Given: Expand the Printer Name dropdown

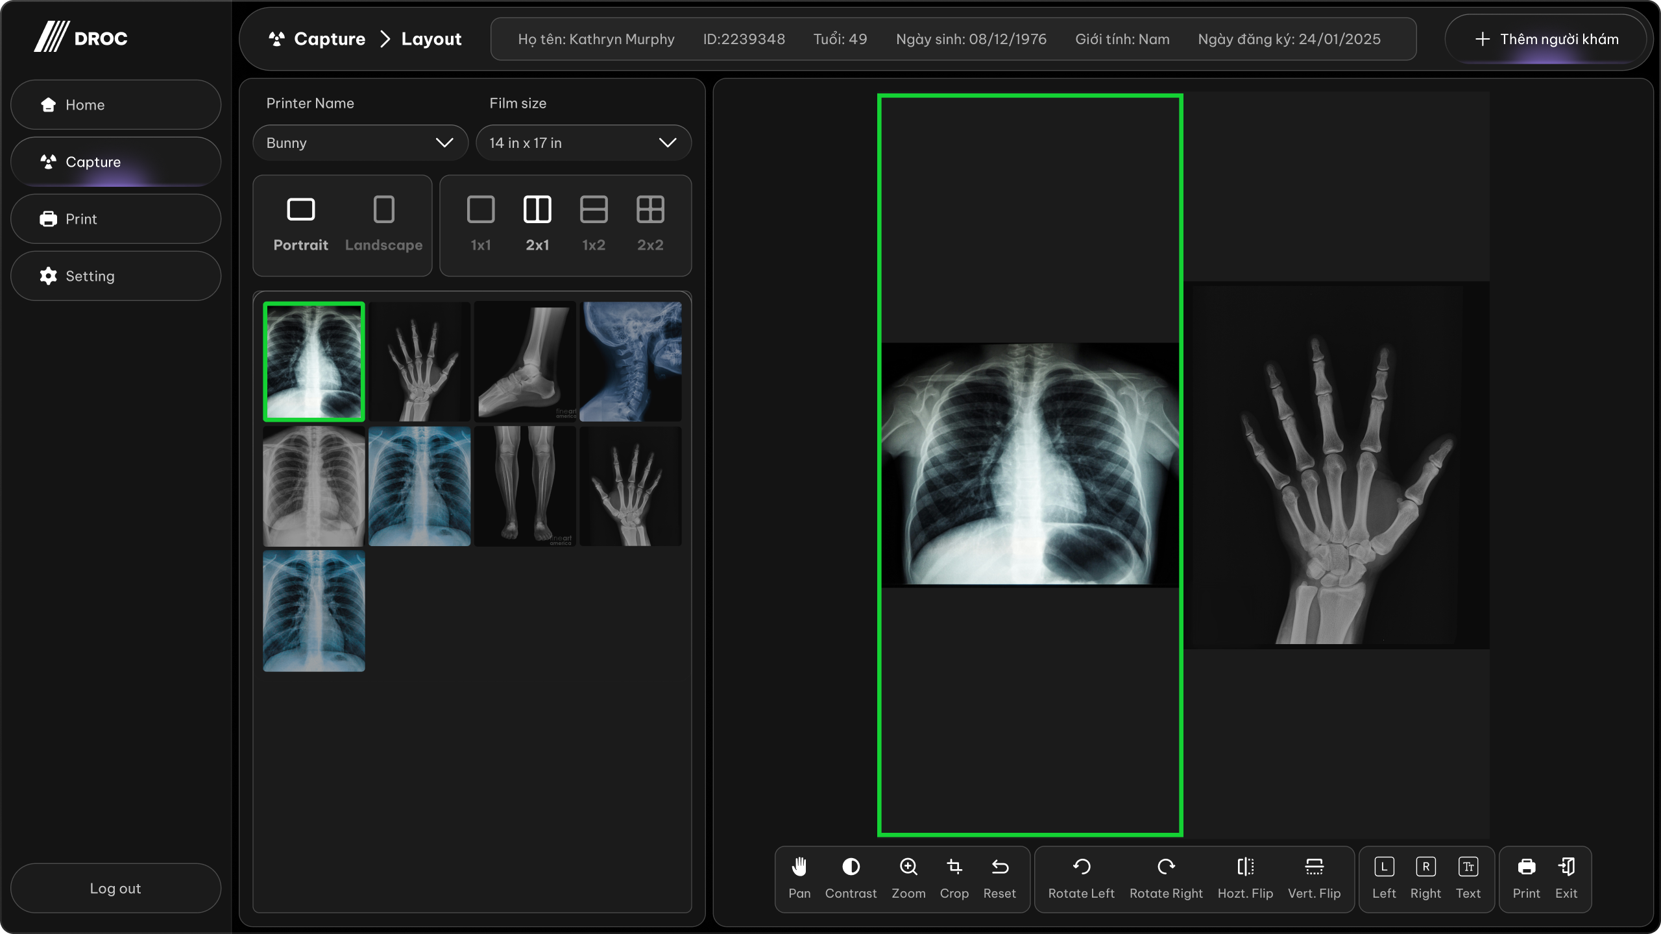Looking at the screenshot, I should point(360,143).
